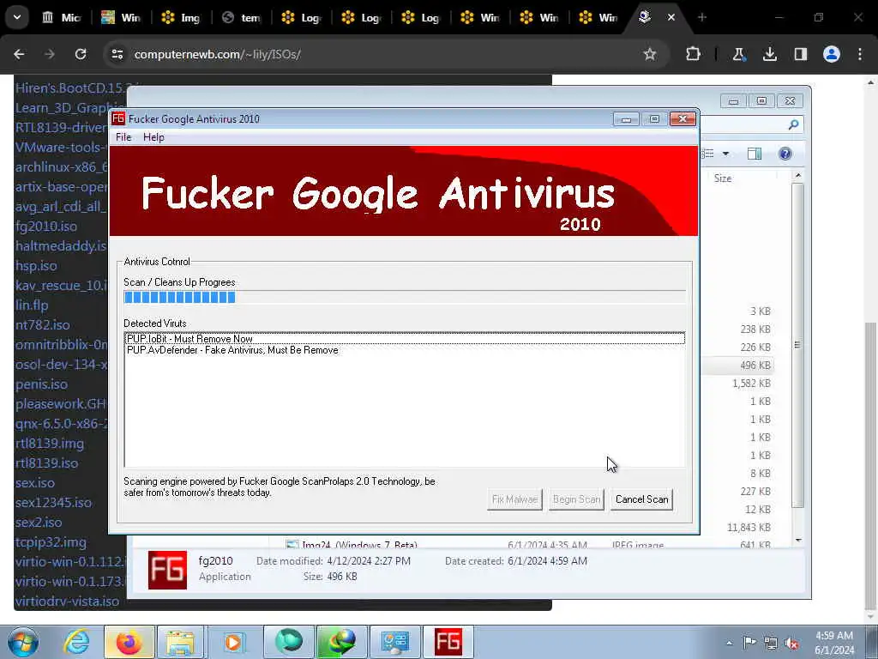Screen dimensions: 878x659
Task: Launch Internet Explorer from taskbar
Action: [76, 643]
